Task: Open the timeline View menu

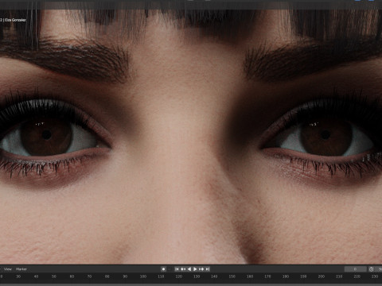Action: (x=8, y=269)
